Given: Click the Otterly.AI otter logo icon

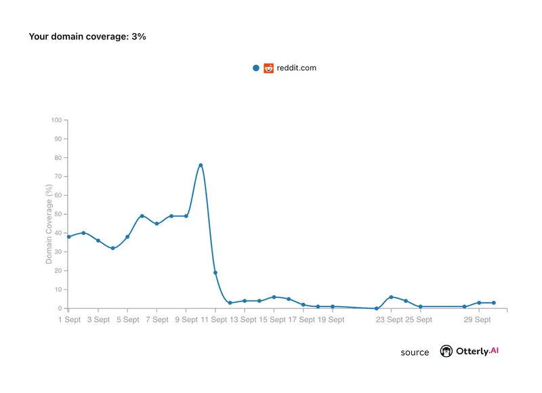Looking at the screenshot, I should (x=446, y=351).
